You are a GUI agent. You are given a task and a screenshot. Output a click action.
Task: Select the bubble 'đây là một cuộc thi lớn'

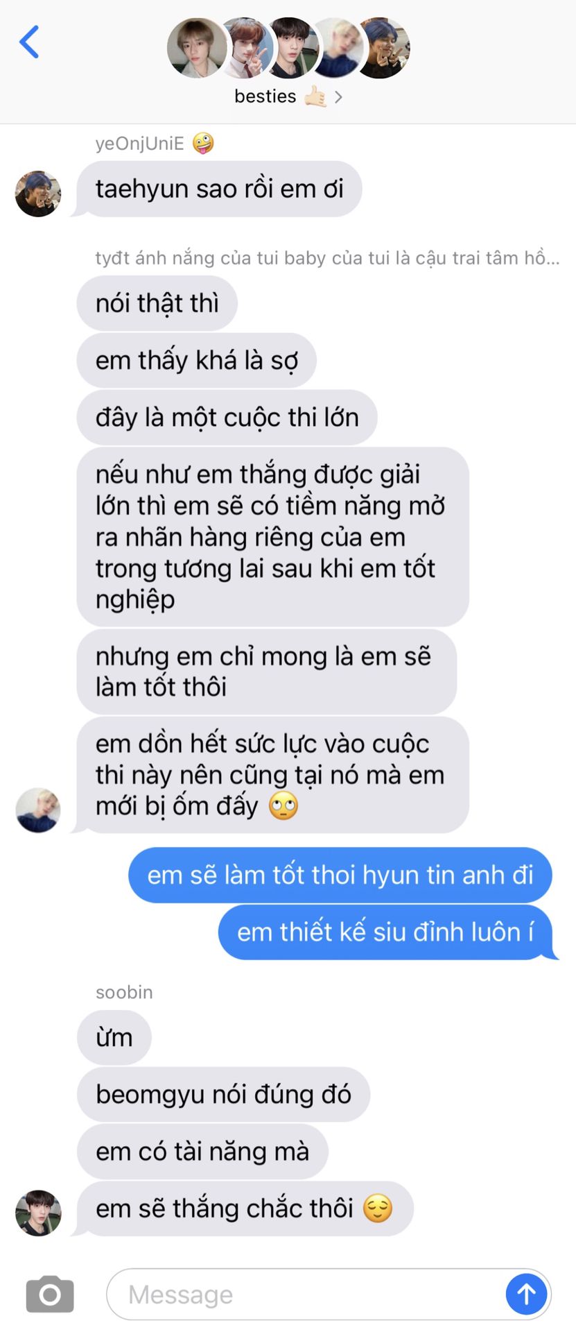(227, 418)
